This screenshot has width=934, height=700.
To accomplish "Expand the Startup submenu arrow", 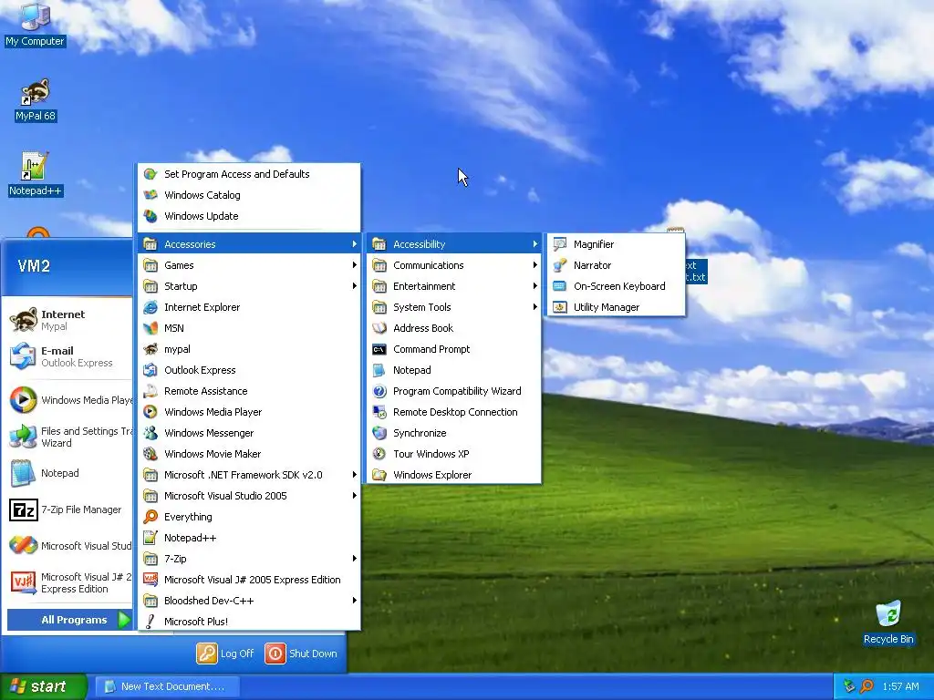I will click(355, 286).
